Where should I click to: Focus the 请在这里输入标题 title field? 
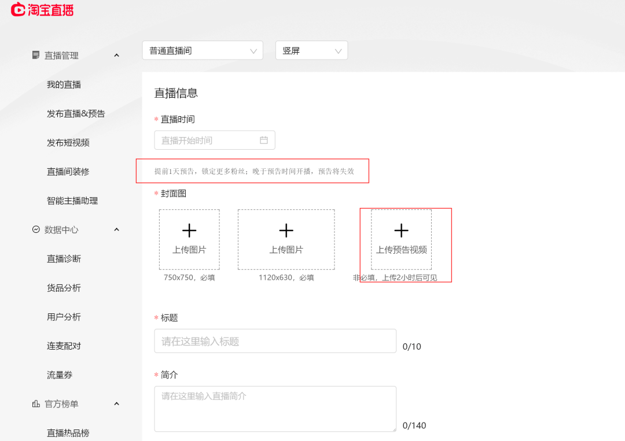pyautogui.click(x=275, y=341)
